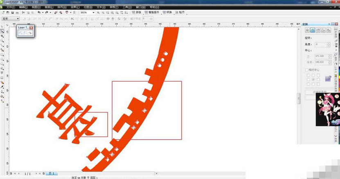This screenshot has width=340, height=179.
Task: Select the Zoom tool in the left toolbox
Action: [x=2, y=41]
